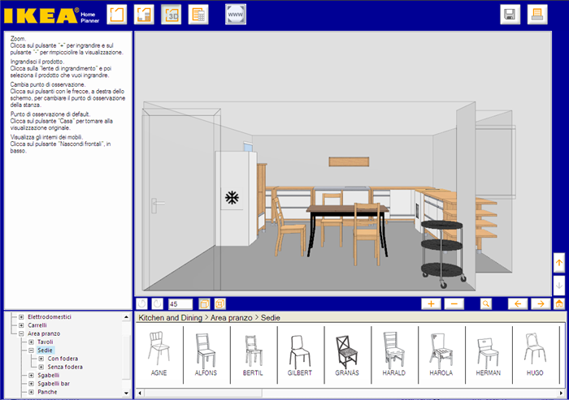Toggle the solid box view icon
The height and width of the screenshot is (400, 569).
(x=204, y=303)
